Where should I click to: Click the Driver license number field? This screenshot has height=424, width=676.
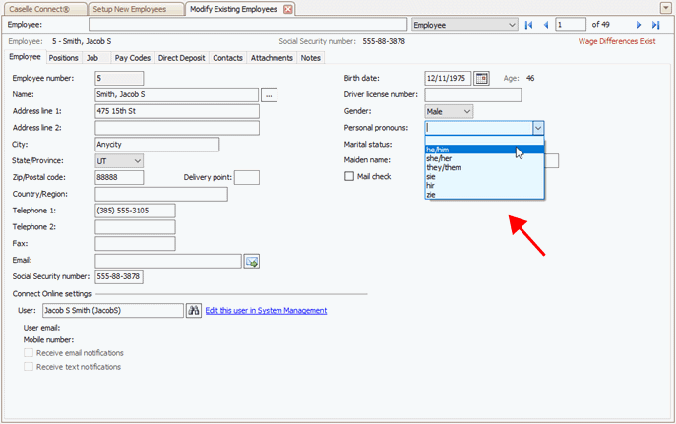point(472,95)
